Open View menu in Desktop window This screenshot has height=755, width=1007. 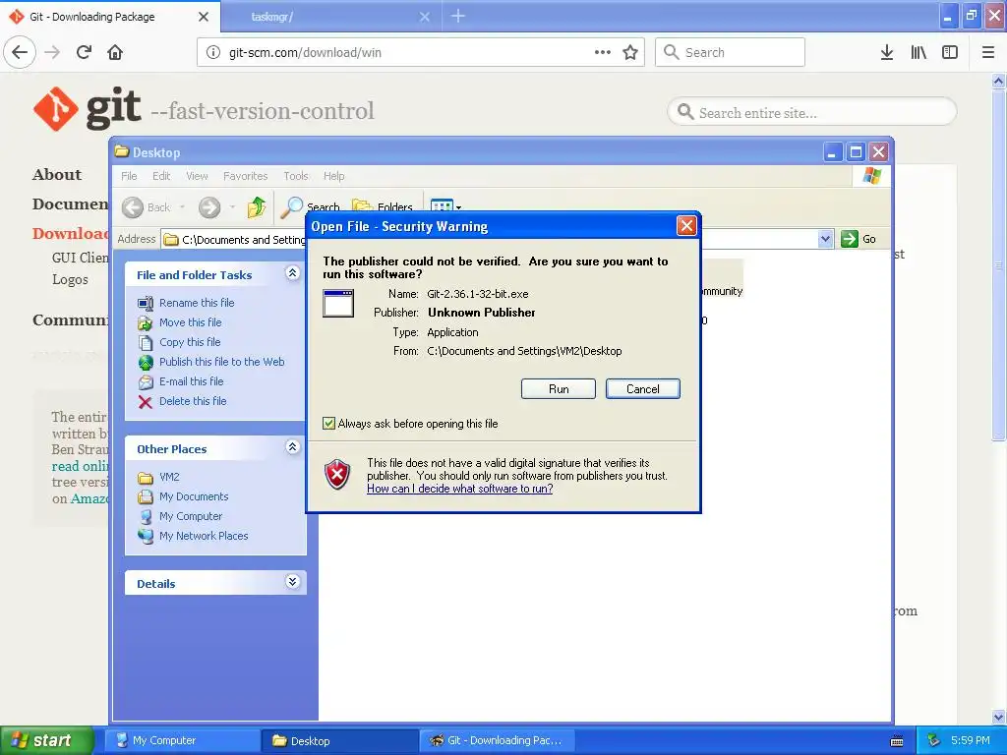pos(197,176)
